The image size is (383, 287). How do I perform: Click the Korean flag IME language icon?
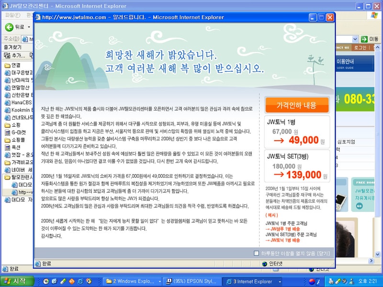(312, 281)
